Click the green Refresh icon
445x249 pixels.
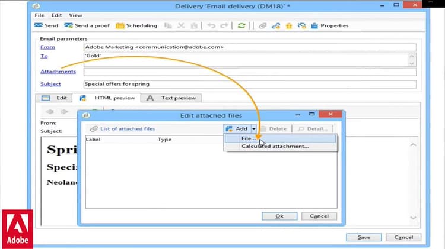(x=241, y=26)
